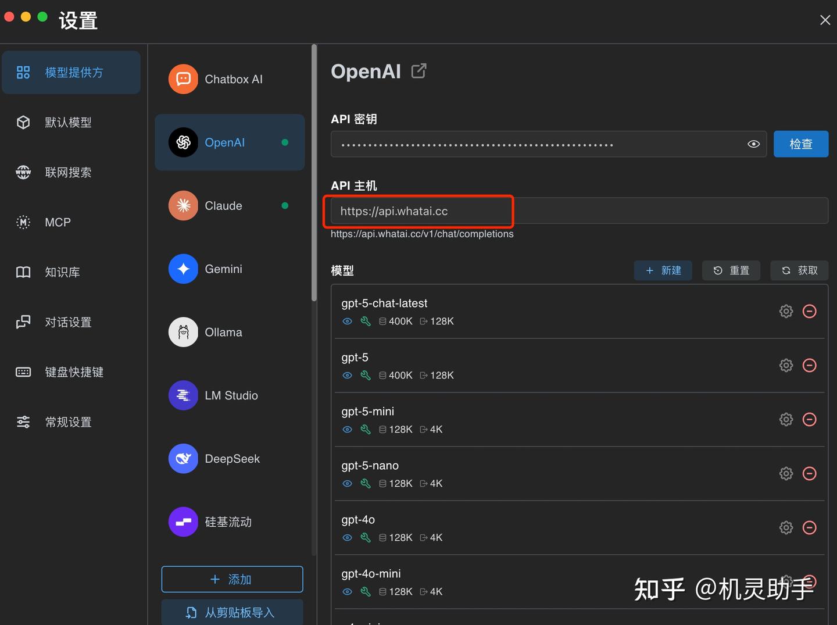
Task: Open the 知识库 (knowledge base) section
Action: coord(62,272)
